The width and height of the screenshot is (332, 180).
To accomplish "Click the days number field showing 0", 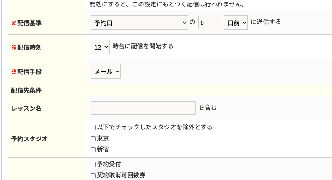I will (x=209, y=22).
